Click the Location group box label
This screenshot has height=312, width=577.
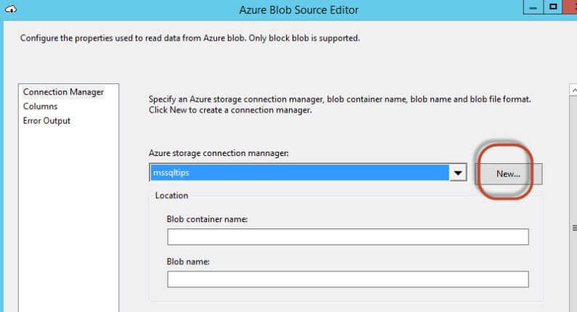point(171,196)
